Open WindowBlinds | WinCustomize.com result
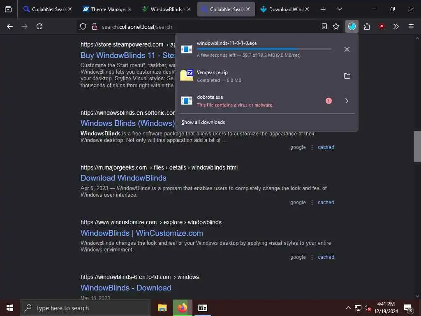Image resolution: width=421 pixels, height=316 pixels. [x=142, y=233]
